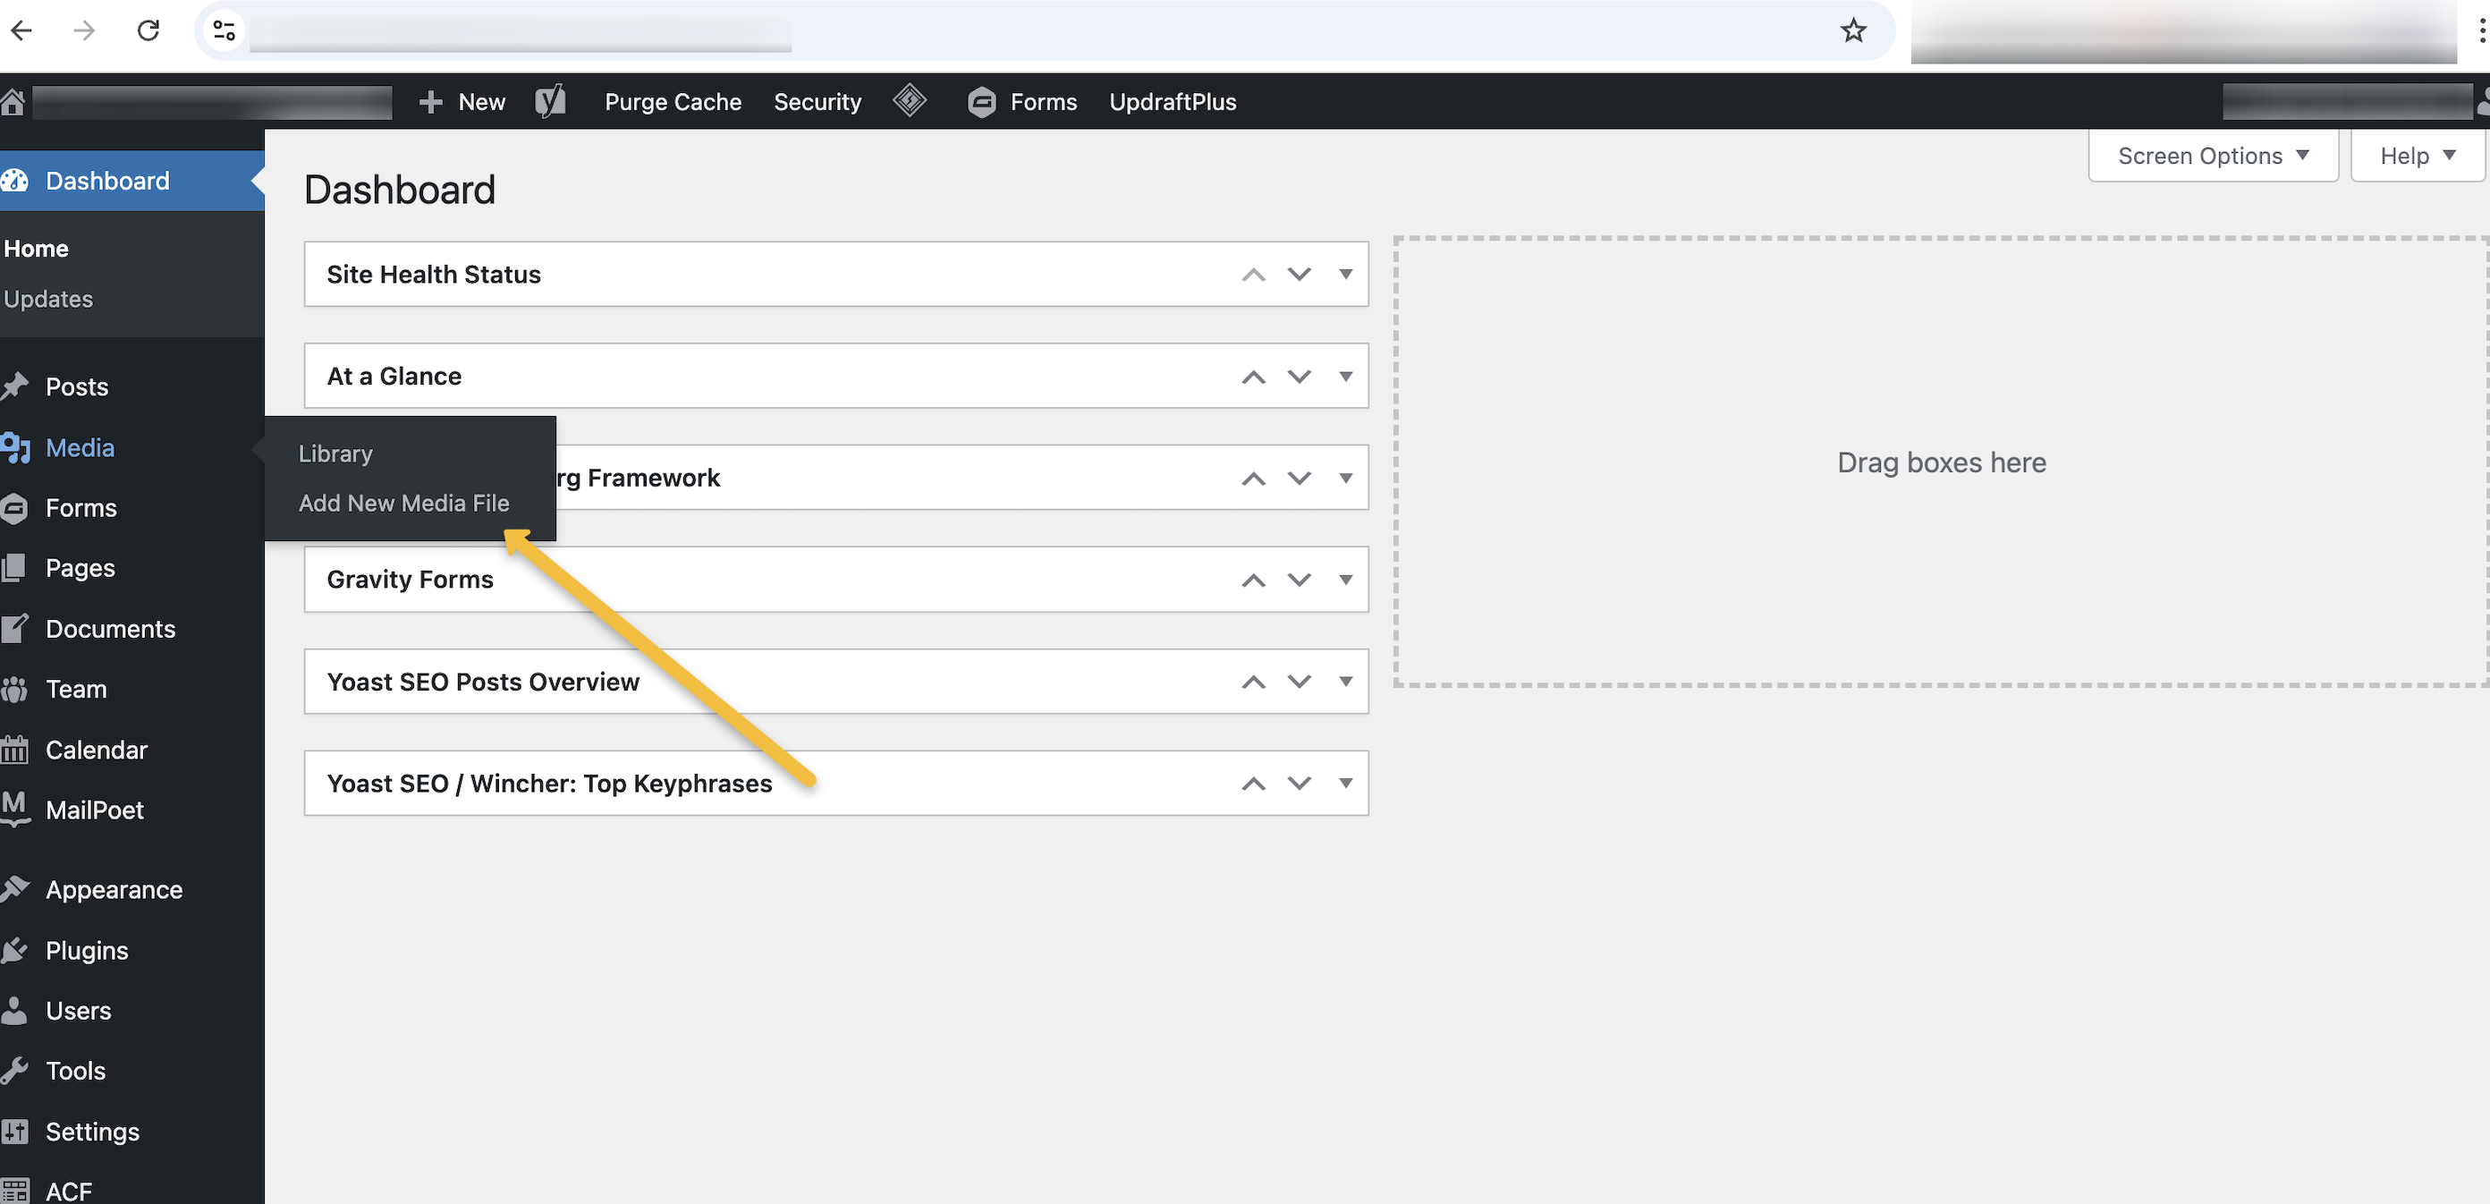This screenshot has height=1204, width=2490.
Task: Click the Site Health Status heading
Action: click(434, 275)
